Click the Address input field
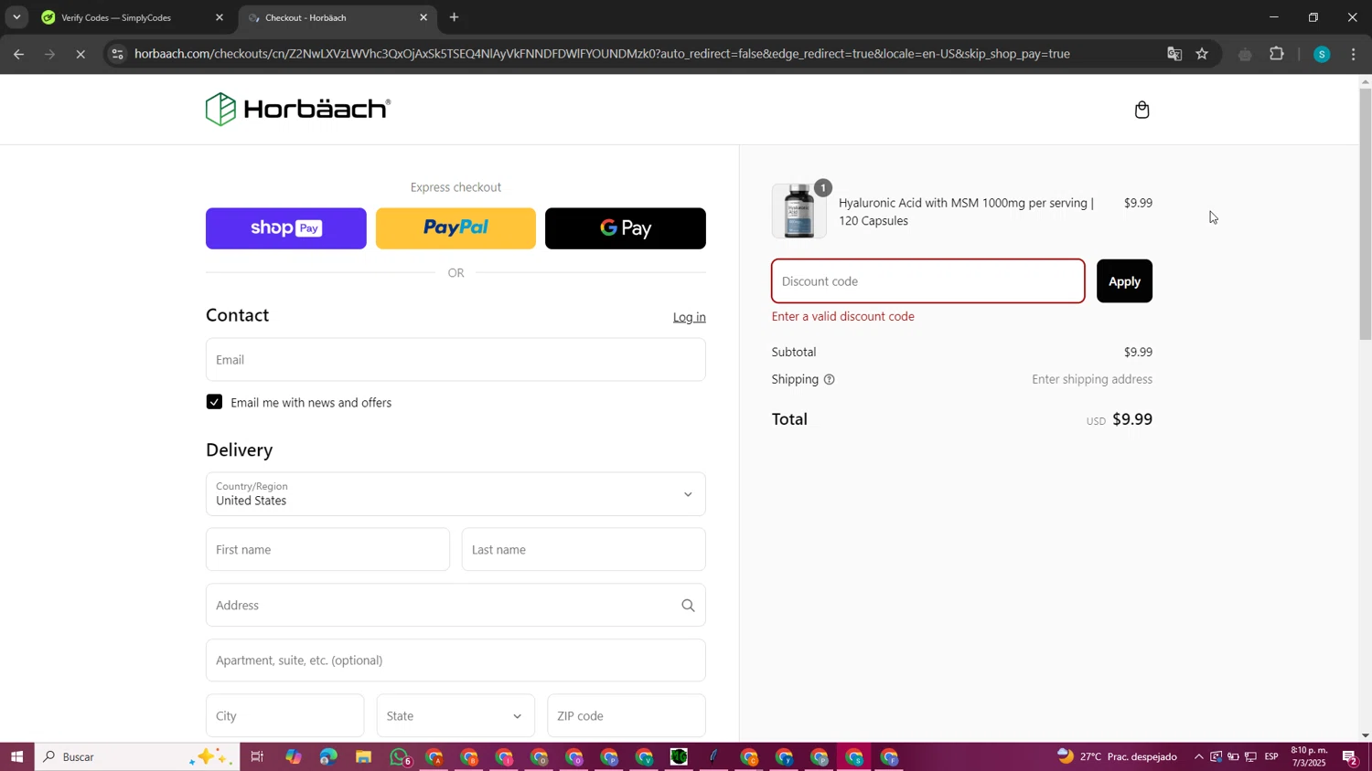1372x771 pixels. pos(456,606)
